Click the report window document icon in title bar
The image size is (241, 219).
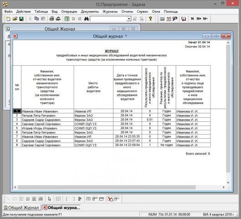click(x=15, y=36)
